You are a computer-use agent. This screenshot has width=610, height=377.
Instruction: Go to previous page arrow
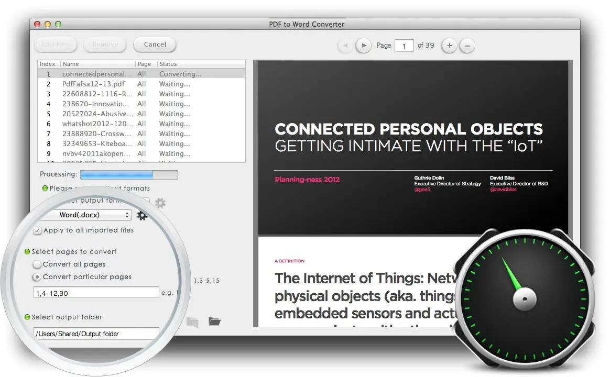[x=345, y=46]
